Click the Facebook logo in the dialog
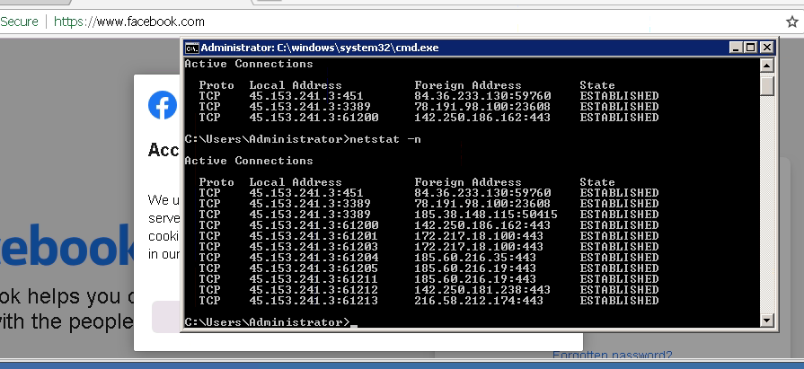Image resolution: width=804 pixels, height=369 pixels. tap(163, 105)
